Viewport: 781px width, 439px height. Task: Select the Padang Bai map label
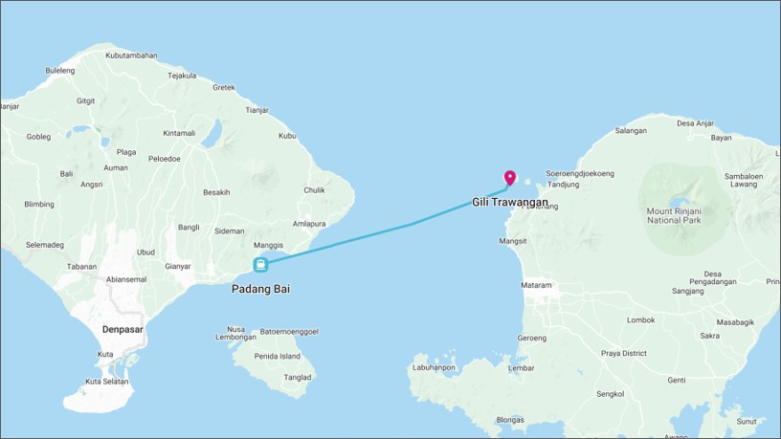pos(260,289)
